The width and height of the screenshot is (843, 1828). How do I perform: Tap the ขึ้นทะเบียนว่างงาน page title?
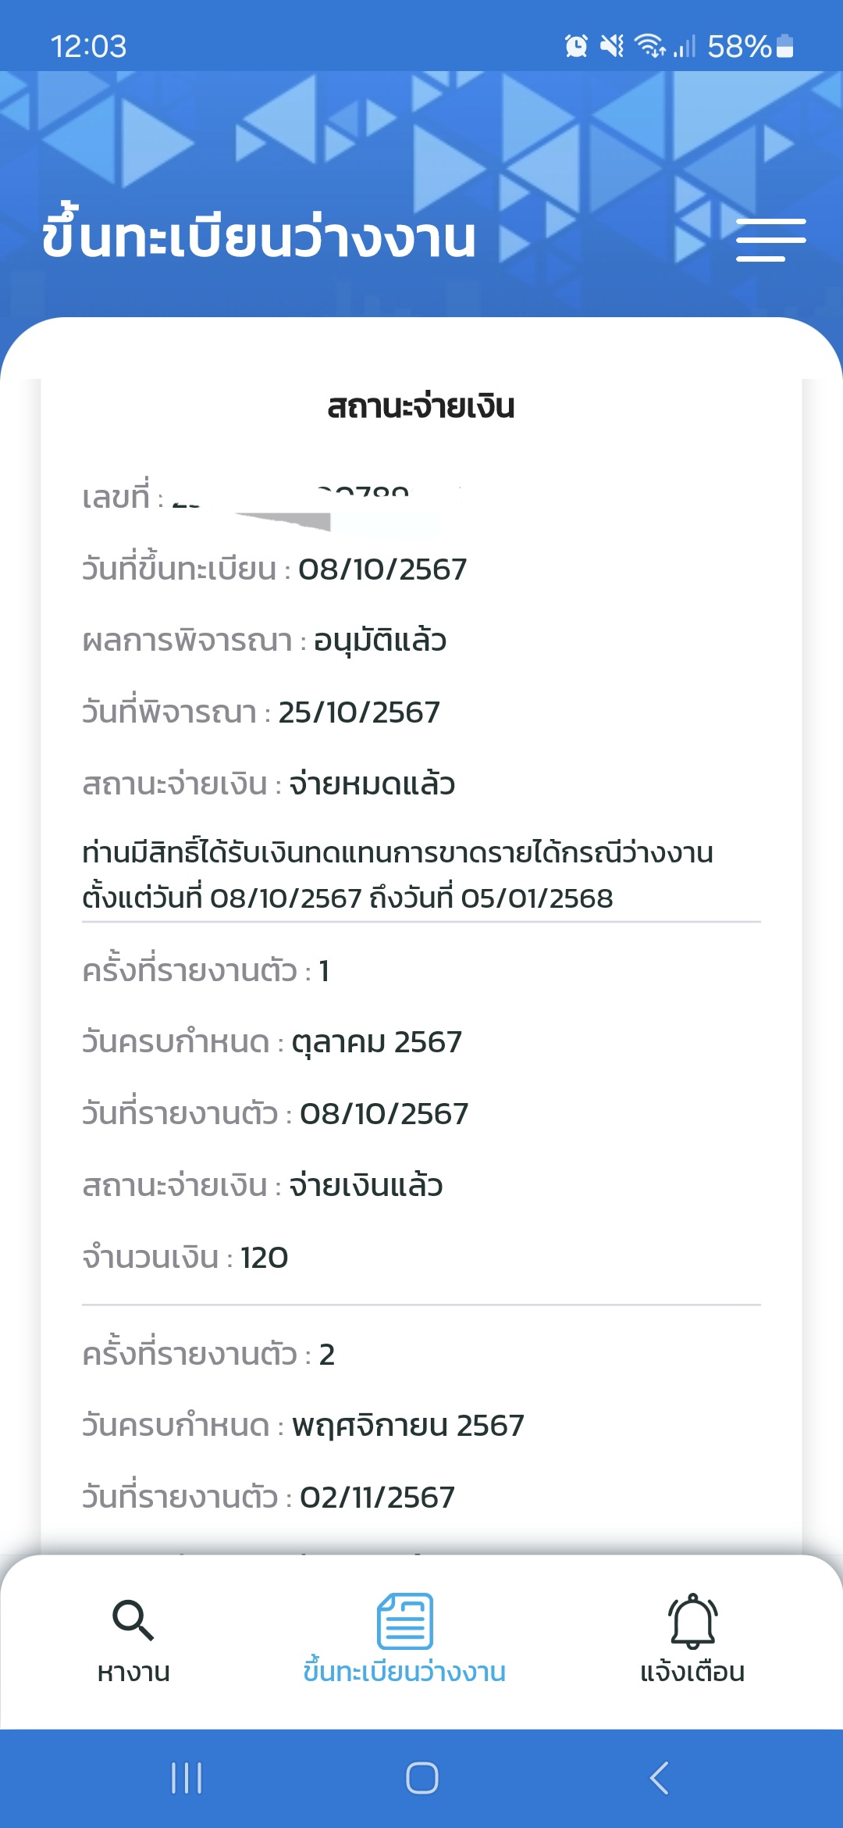tap(259, 234)
